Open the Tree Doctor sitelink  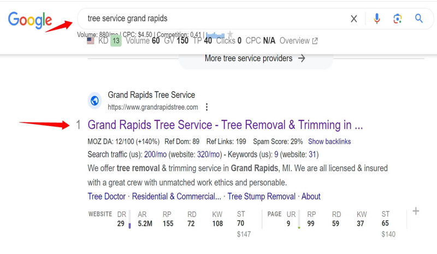point(107,196)
